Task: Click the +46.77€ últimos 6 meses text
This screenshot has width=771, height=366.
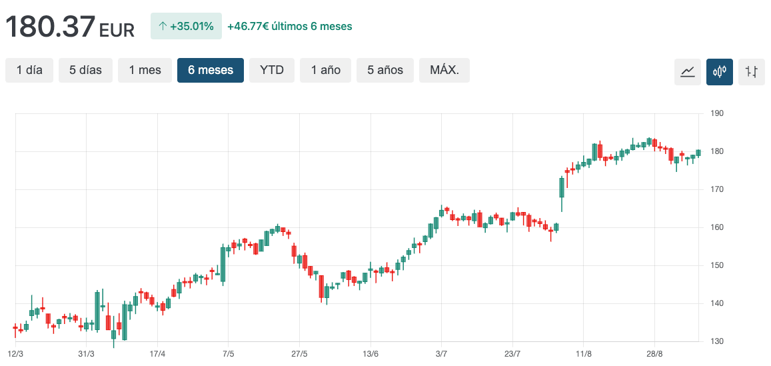Action: (x=289, y=27)
